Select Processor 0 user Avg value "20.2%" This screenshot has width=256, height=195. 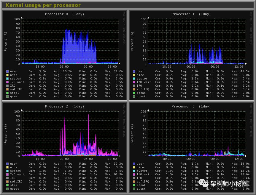point(67,71)
